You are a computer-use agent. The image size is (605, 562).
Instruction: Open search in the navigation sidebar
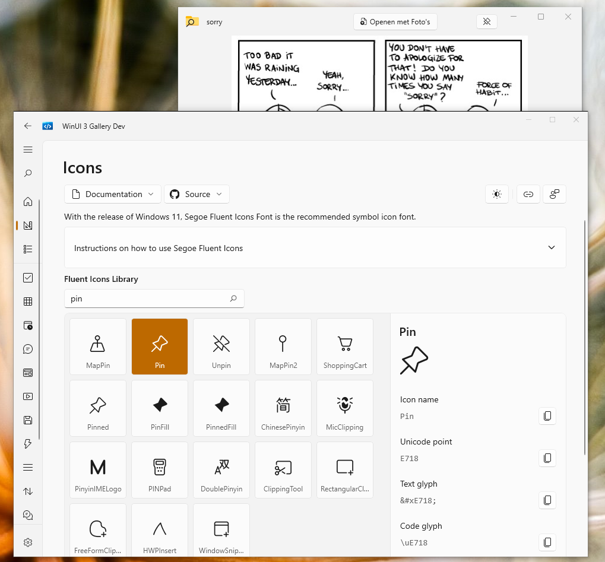tap(27, 173)
